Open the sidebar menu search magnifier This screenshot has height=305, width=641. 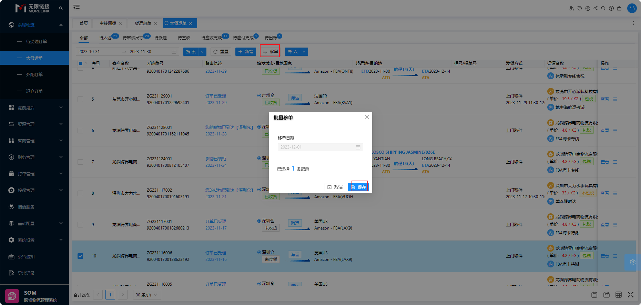coord(61,8)
